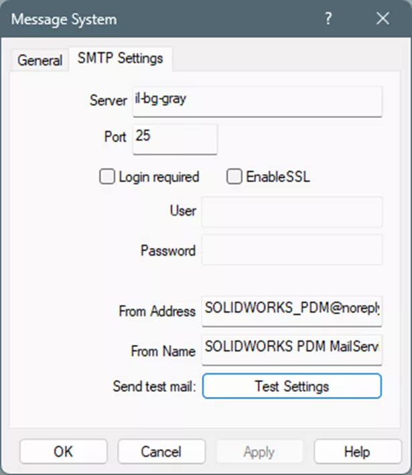The height and width of the screenshot is (475, 412).
Task: Click the From Name field
Action: [291, 350]
